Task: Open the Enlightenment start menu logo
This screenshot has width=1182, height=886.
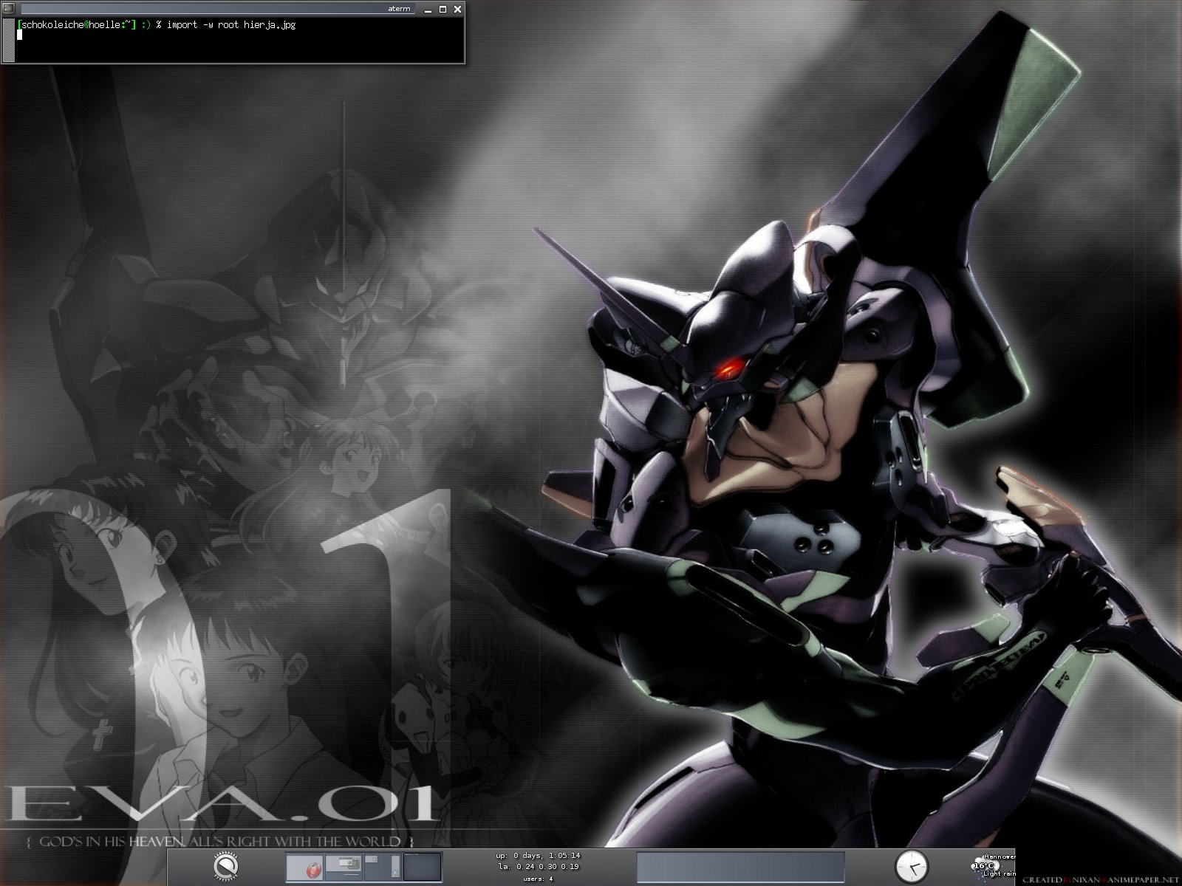Action: 227,867
